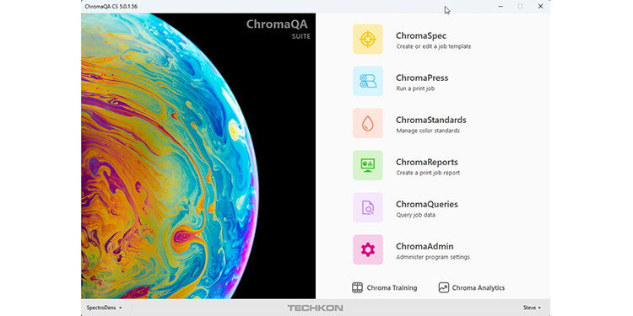Screen dimensions: 633x316
Task: Open the Steve user dropdown
Action: 532,308
